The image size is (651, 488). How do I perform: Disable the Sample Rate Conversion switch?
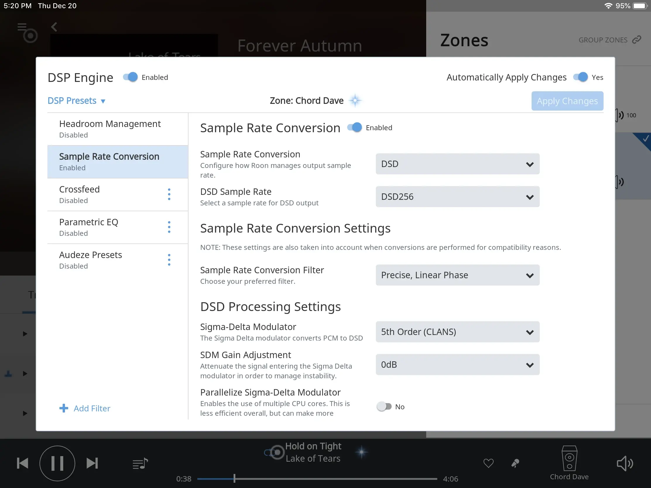[354, 127]
